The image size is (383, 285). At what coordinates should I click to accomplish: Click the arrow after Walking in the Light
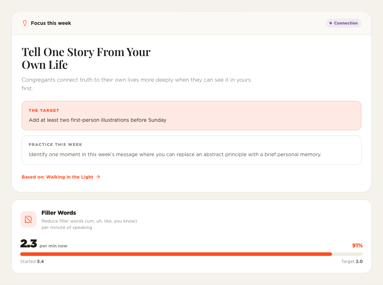click(x=98, y=177)
